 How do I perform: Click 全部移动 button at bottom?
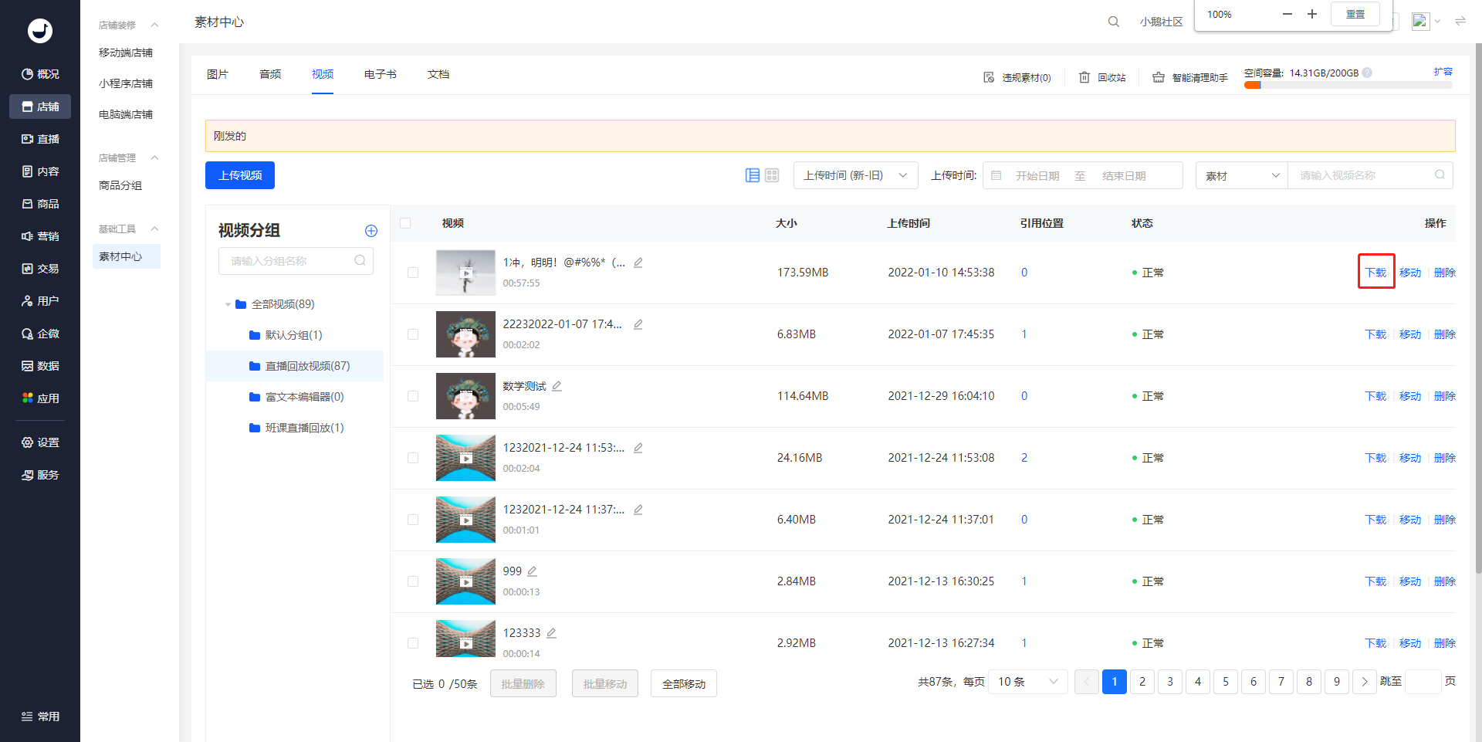click(x=683, y=684)
